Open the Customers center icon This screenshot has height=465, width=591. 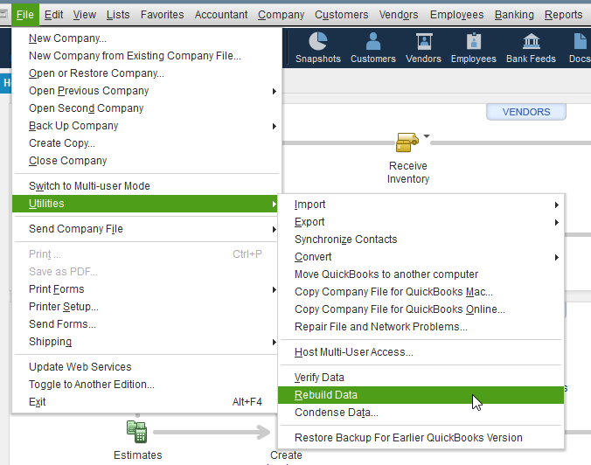(372, 47)
